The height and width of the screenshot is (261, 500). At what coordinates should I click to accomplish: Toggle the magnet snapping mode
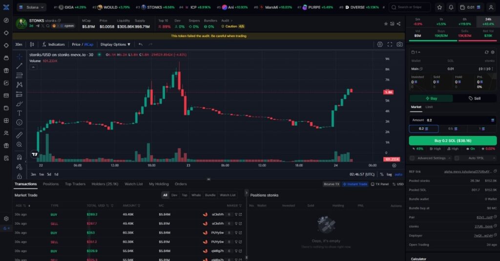click(20, 157)
